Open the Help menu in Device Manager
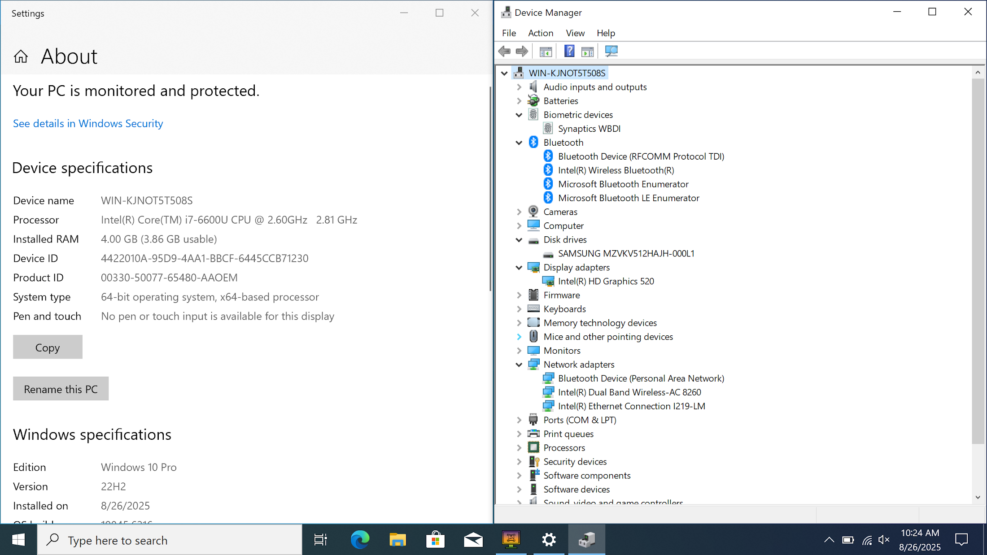The height and width of the screenshot is (555, 987). (x=606, y=33)
